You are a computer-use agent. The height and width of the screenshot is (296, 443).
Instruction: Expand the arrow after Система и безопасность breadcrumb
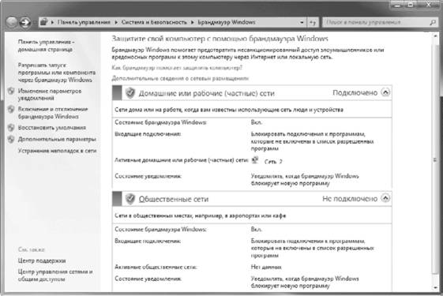[x=192, y=22]
